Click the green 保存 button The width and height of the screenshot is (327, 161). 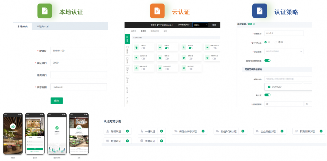tap(56, 101)
